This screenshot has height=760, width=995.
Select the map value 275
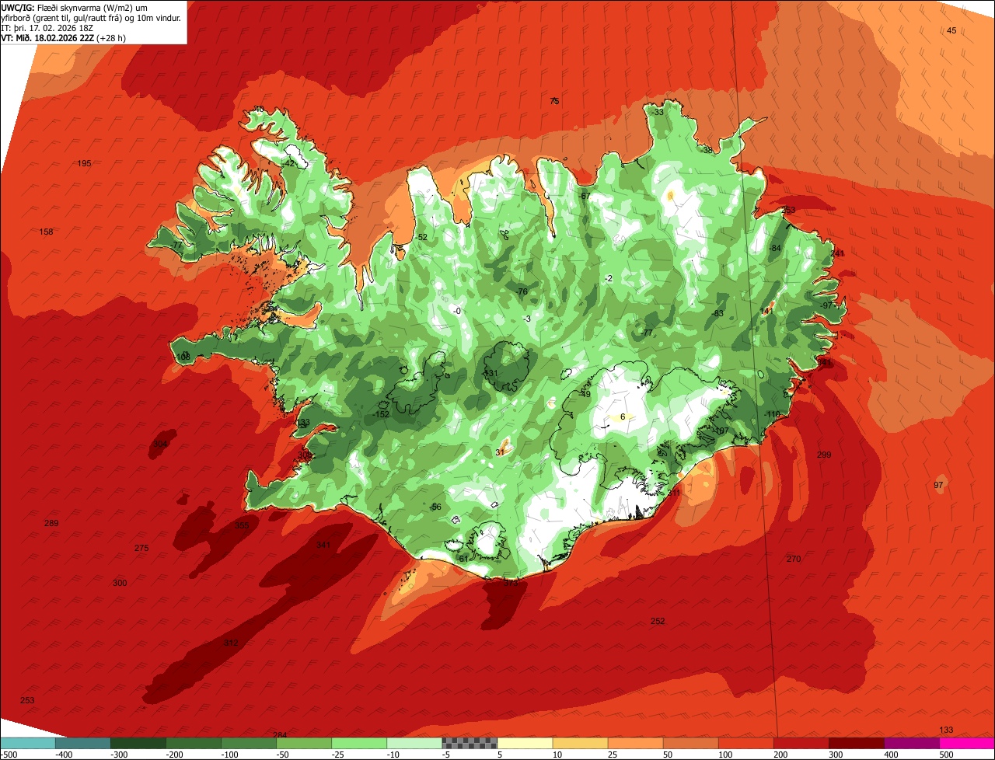tap(141, 548)
